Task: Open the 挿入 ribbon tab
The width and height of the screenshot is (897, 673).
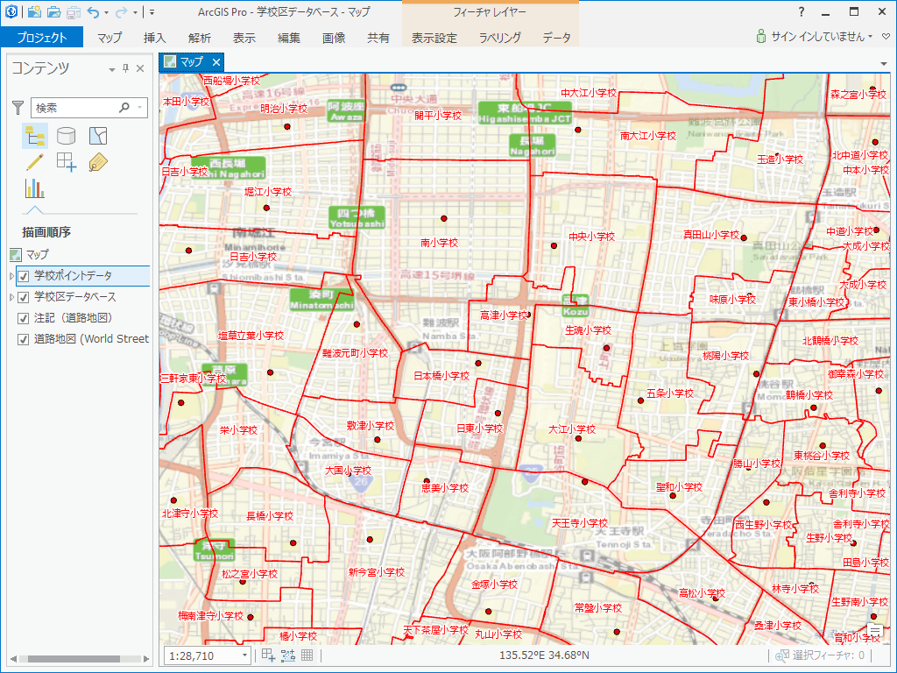Action: click(x=154, y=38)
